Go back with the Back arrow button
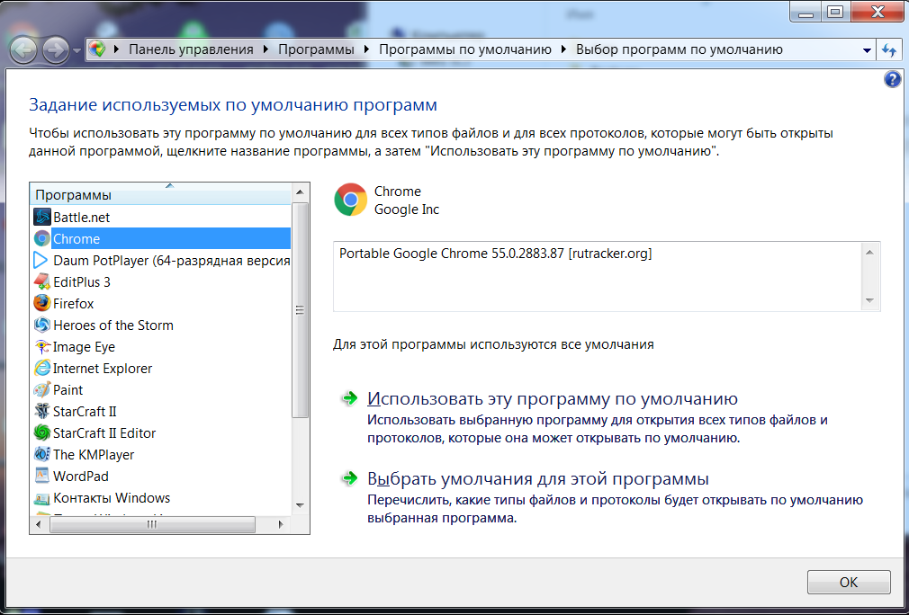This screenshot has width=909, height=615. click(x=23, y=50)
